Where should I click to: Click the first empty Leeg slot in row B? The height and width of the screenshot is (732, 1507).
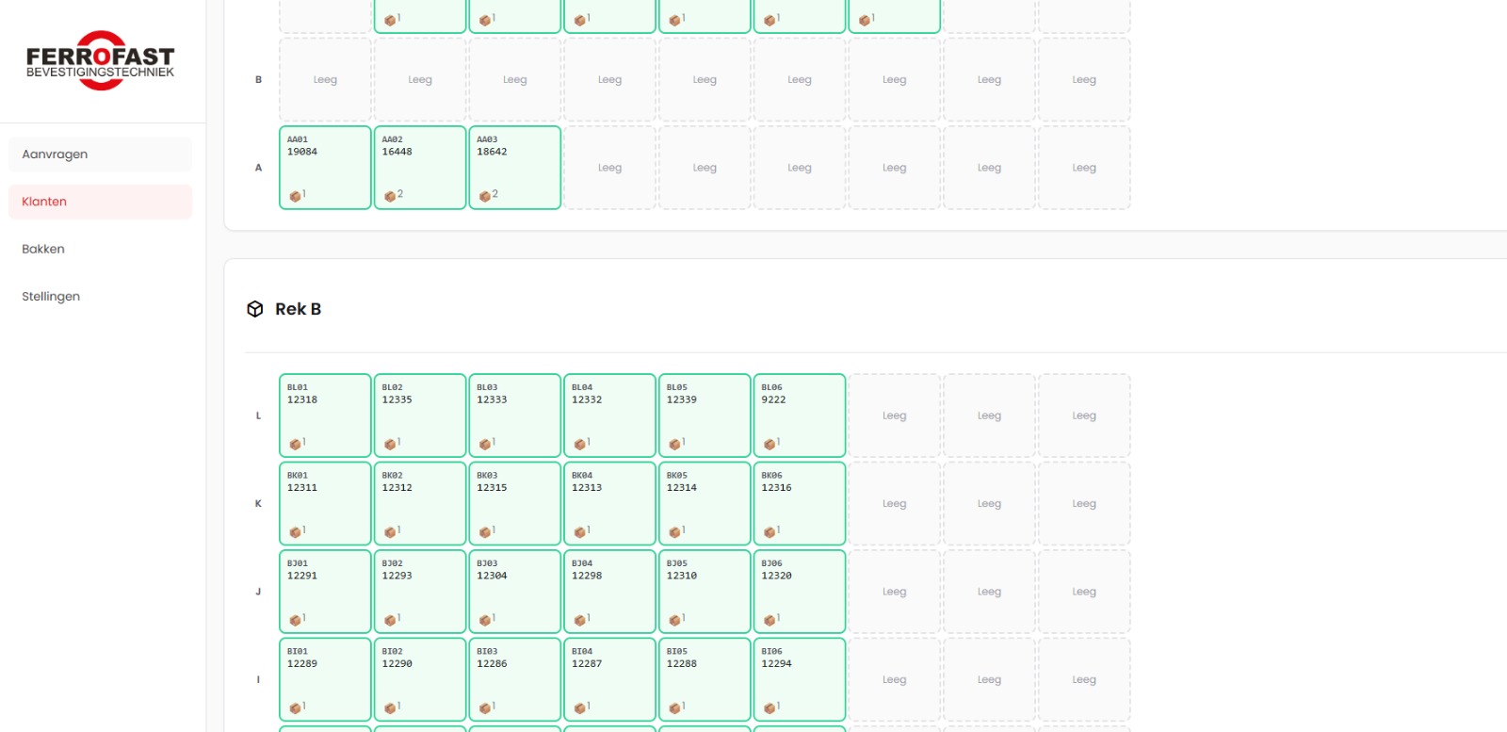pos(325,80)
